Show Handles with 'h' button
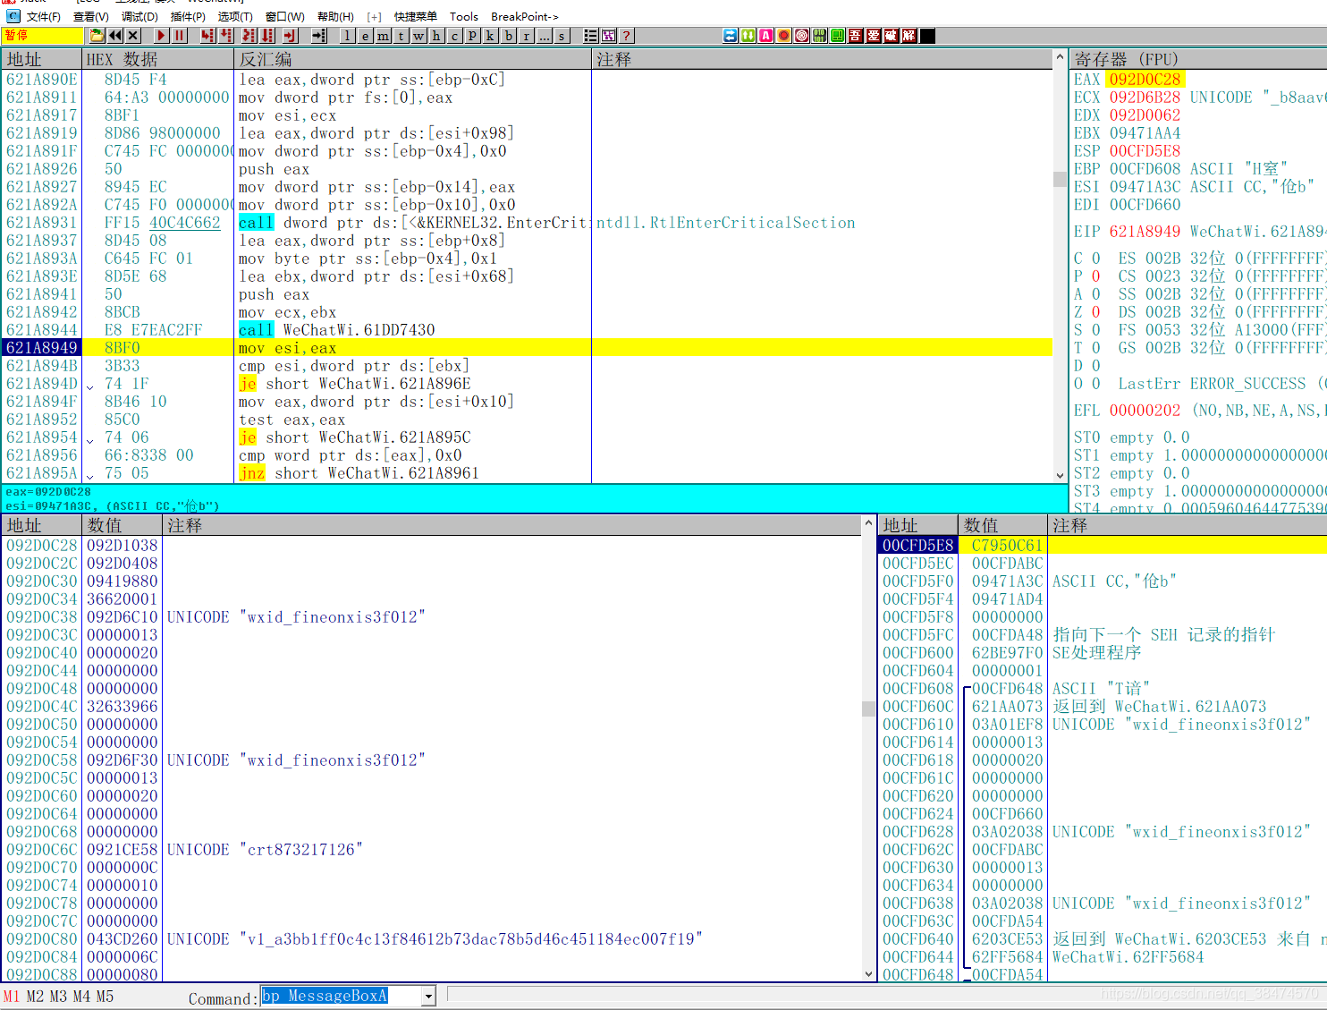The width and height of the screenshot is (1327, 1010). (x=437, y=36)
